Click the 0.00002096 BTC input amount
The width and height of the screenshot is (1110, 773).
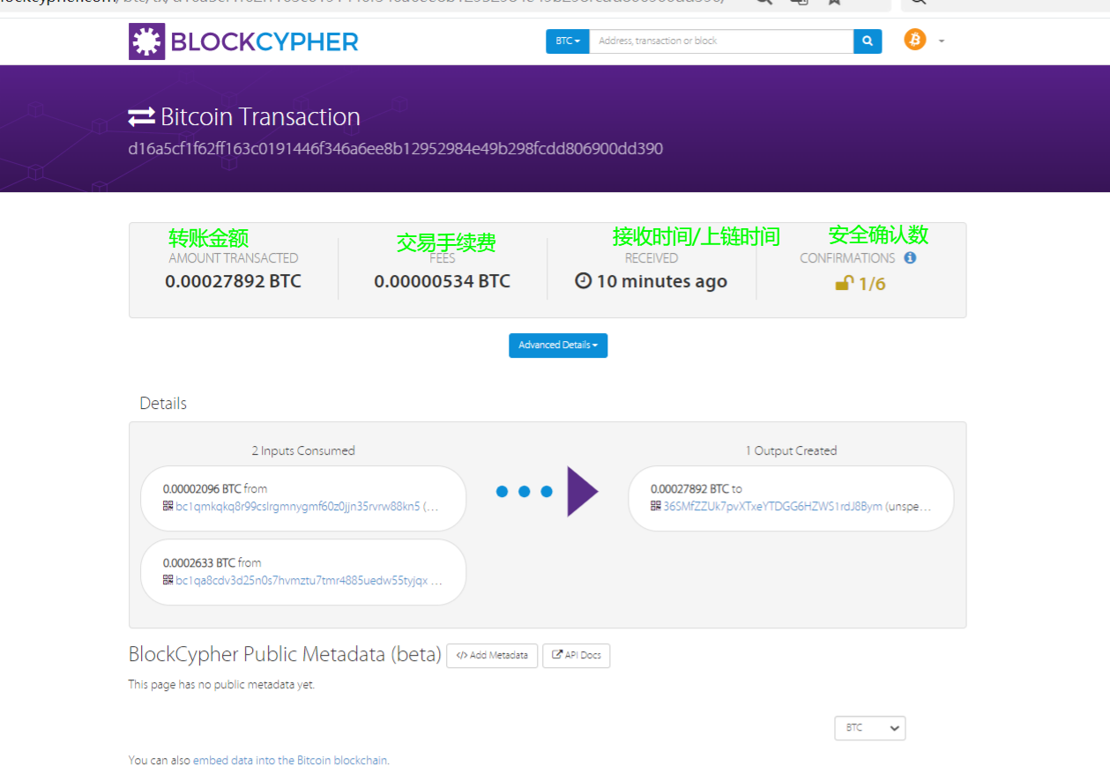(202, 488)
